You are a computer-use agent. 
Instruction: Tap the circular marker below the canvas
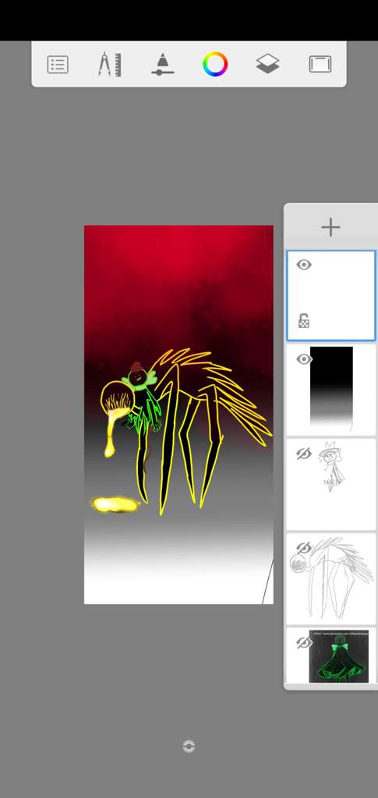pyautogui.click(x=189, y=747)
